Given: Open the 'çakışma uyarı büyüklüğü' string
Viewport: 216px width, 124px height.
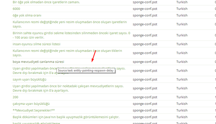Looking at the screenshot, I should [x=31, y=104].
